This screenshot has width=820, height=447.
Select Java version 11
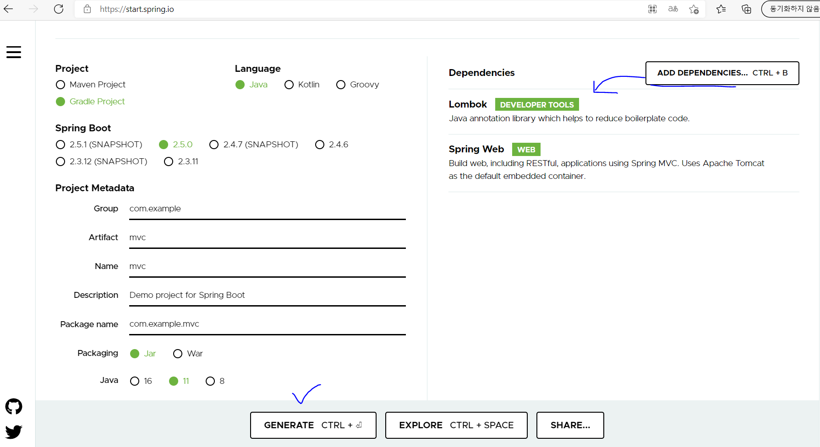point(179,381)
